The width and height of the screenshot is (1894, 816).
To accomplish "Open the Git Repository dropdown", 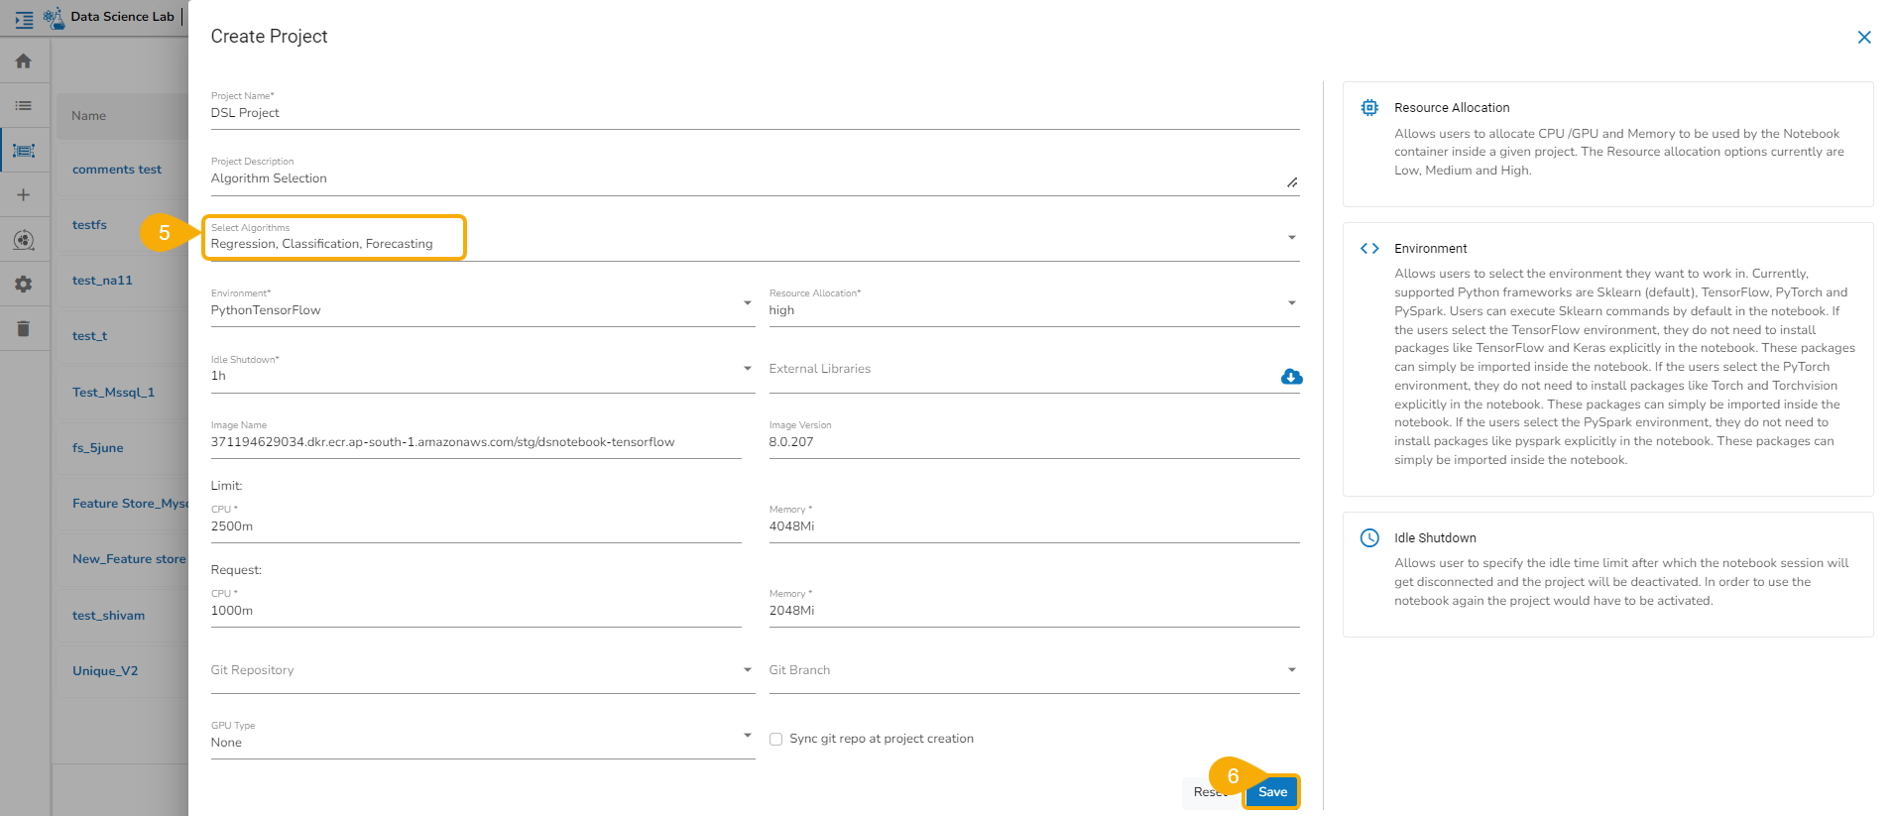I will 747,670.
